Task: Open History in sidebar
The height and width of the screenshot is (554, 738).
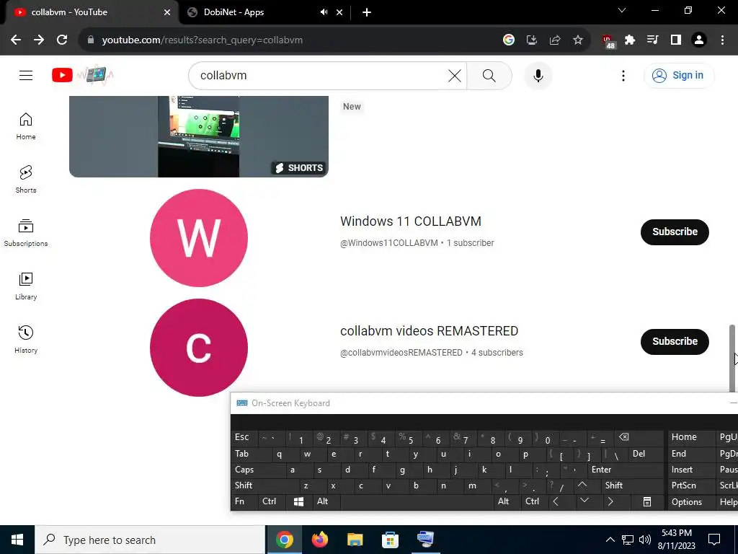Action: coord(26,339)
